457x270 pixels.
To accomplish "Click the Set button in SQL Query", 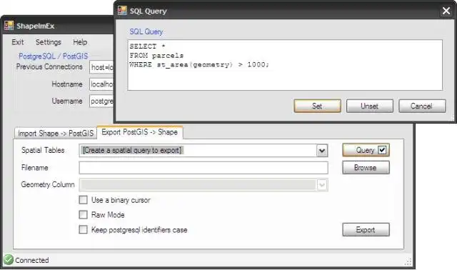I will point(317,106).
